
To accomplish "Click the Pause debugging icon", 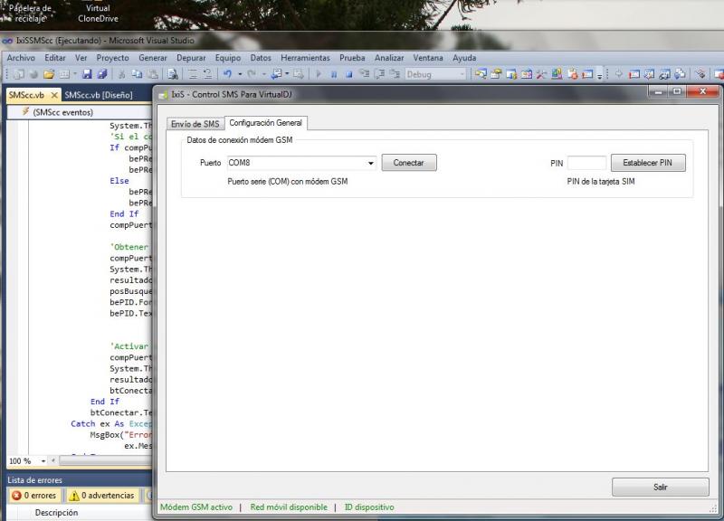I will [334, 74].
